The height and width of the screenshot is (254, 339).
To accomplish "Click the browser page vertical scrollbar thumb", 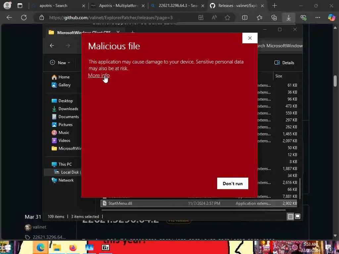I will 335,81.
